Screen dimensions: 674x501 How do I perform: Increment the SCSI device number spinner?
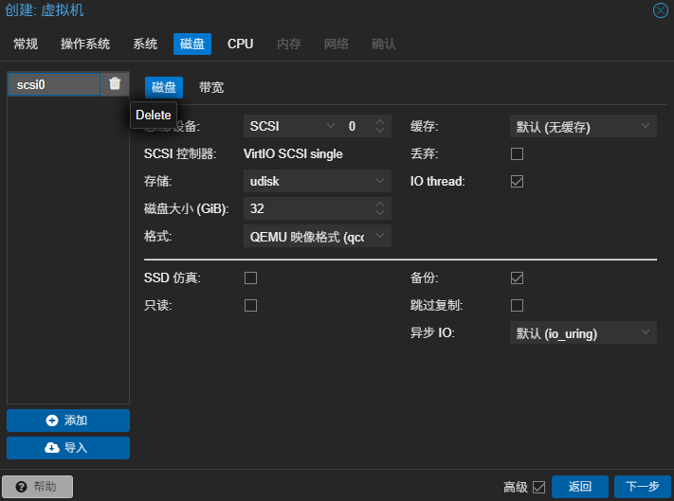tap(380, 121)
